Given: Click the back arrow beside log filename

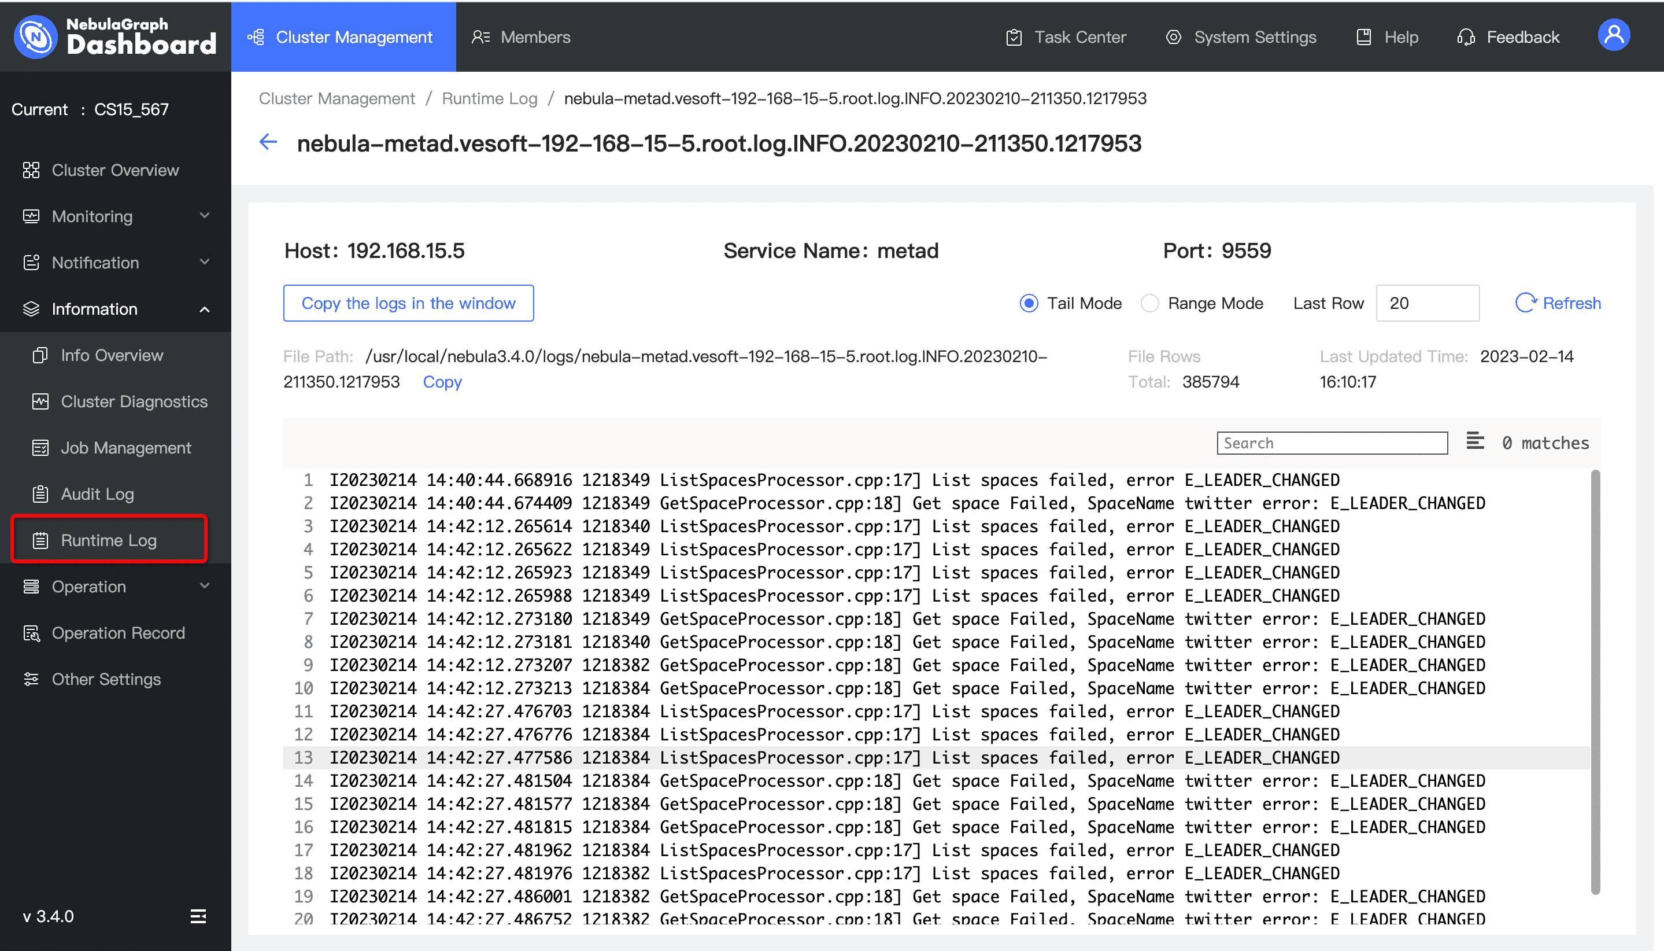Looking at the screenshot, I should click(268, 142).
